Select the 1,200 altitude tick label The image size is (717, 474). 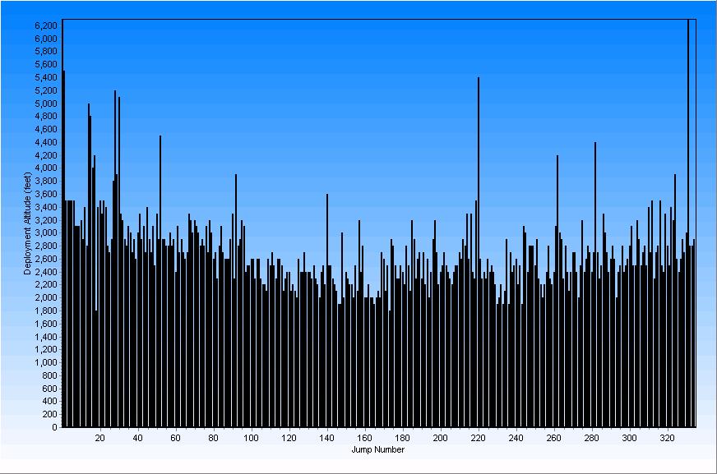point(46,349)
